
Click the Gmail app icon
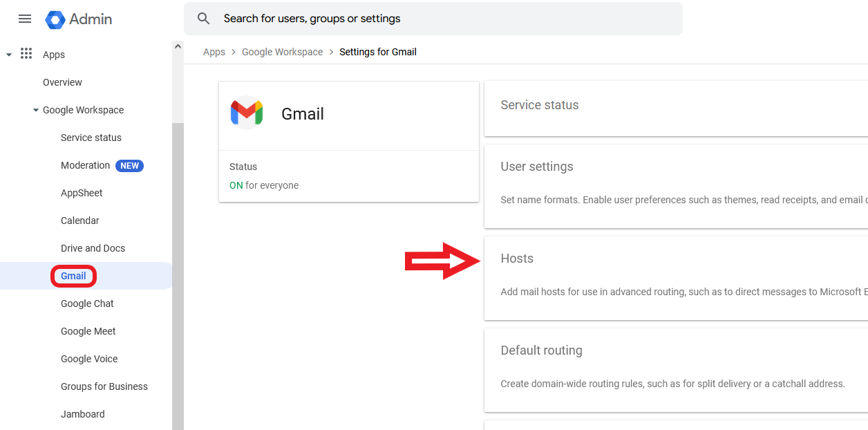point(246,113)
